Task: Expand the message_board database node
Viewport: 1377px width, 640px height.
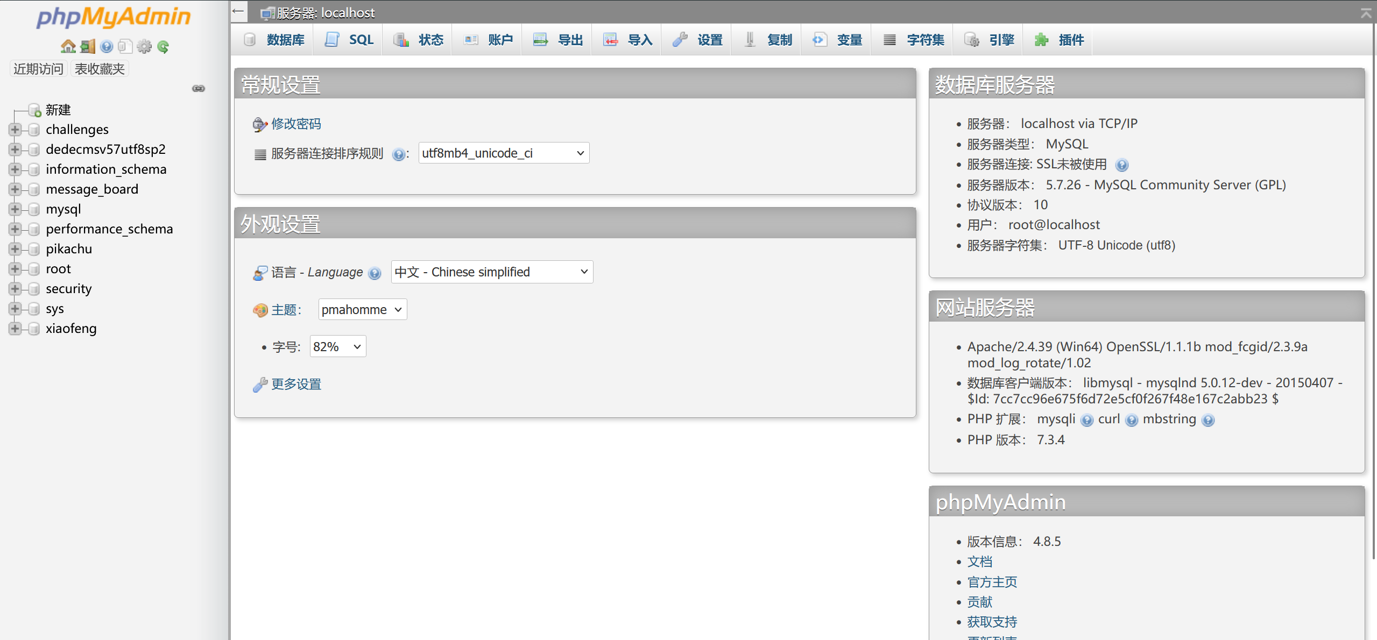Action: pyautogui.click(x=15, y=189)
